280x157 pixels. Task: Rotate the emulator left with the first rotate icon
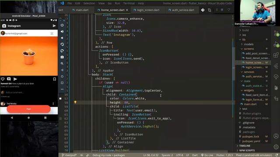(x=62, y=44)
